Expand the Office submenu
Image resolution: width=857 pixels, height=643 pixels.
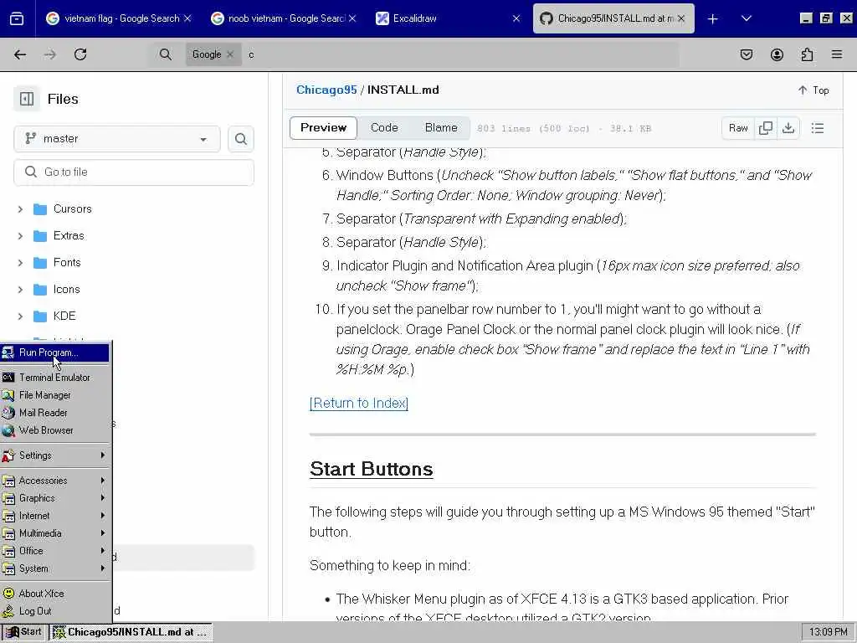(x=55, y=551)
